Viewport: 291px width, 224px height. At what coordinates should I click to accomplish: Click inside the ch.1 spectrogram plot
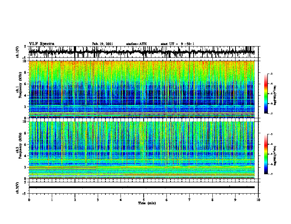tap(142, 89)
